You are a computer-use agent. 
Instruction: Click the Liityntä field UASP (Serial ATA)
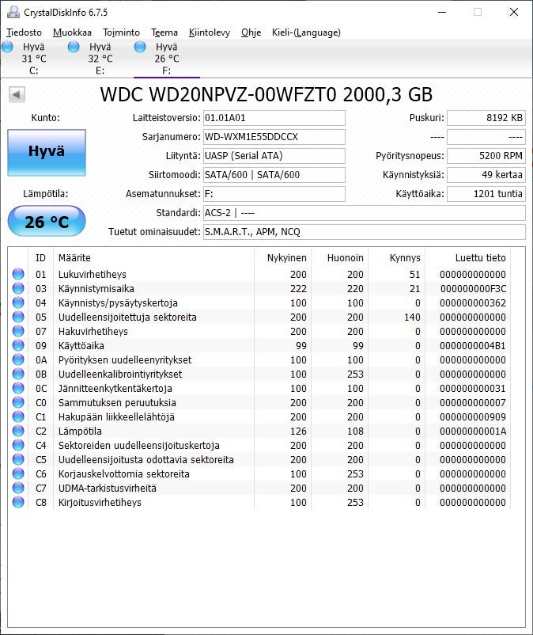click(274, 156)
